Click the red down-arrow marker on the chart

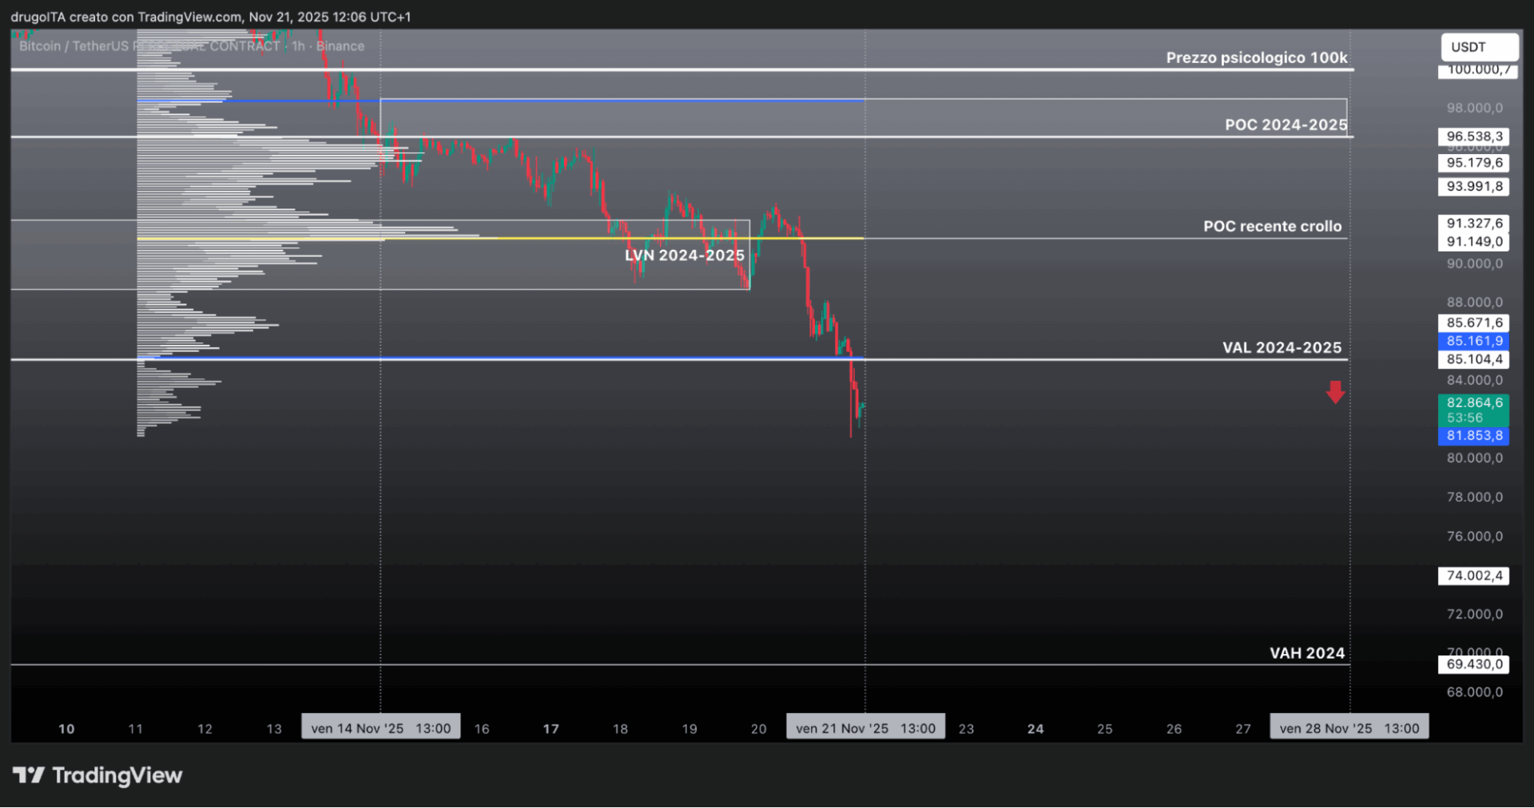[x=1334, y=392]
